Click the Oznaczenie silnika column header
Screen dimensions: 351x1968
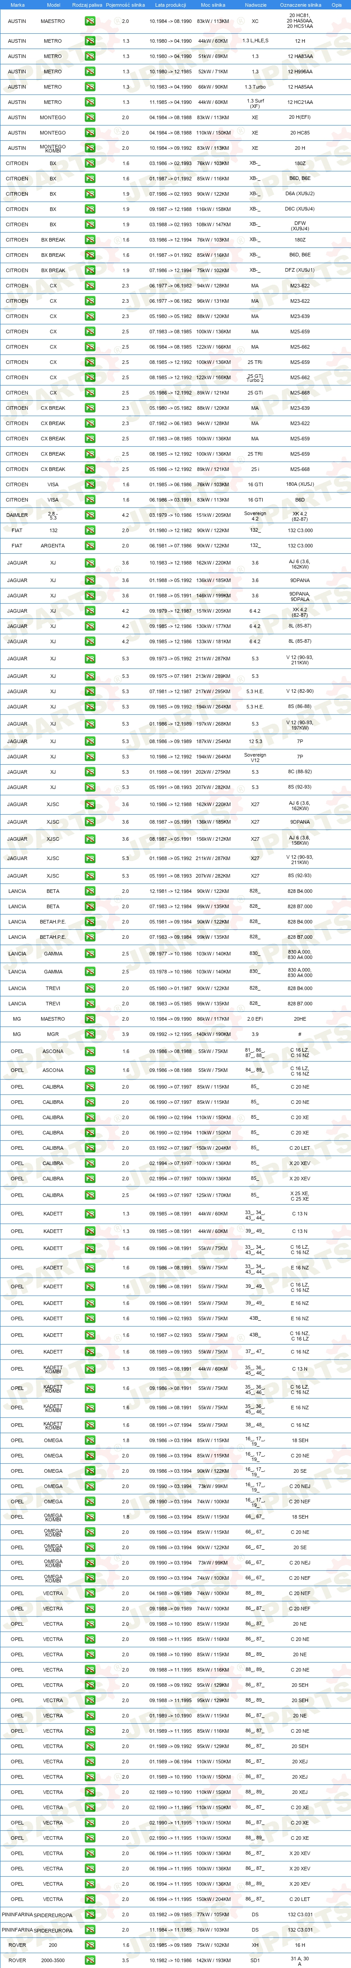tap(301, 4)
